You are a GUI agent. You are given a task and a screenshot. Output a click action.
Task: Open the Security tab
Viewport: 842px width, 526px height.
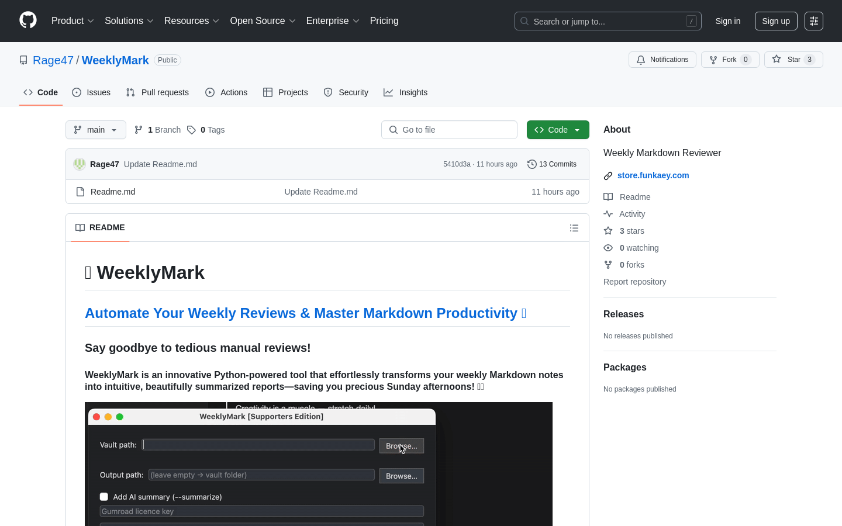(x=346, y=92)
